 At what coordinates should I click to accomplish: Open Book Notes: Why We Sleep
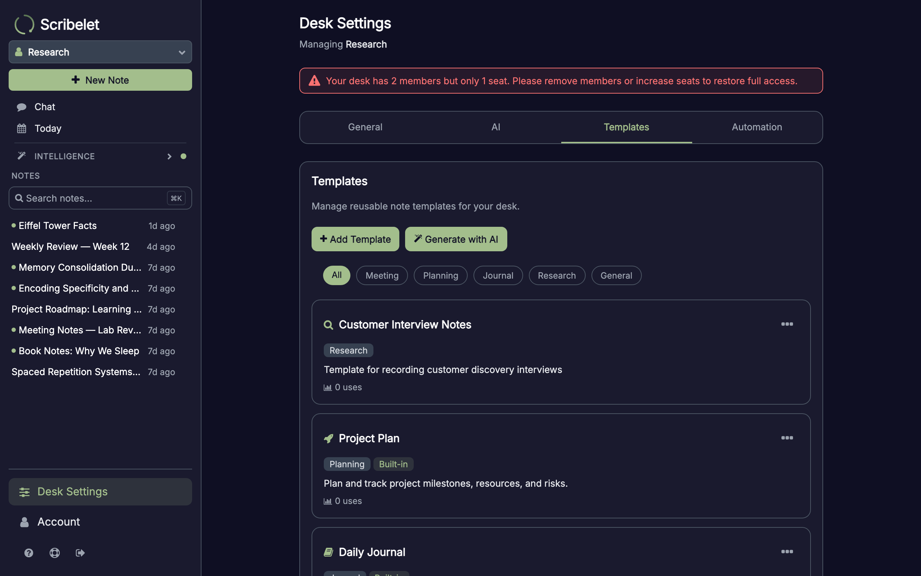93,351
